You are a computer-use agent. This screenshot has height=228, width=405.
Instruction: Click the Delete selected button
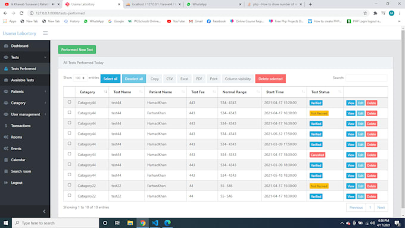[270, 79]
